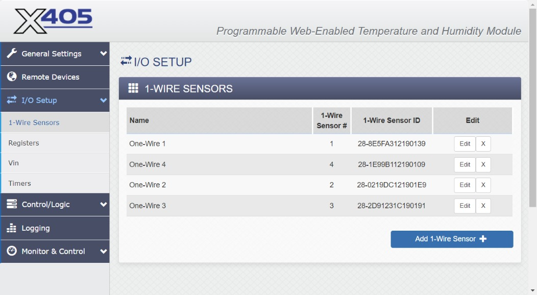This screenshot has width=537, height=295.
Task: Click the page vertical scrollbar thumb
Action: pos(533,102)
